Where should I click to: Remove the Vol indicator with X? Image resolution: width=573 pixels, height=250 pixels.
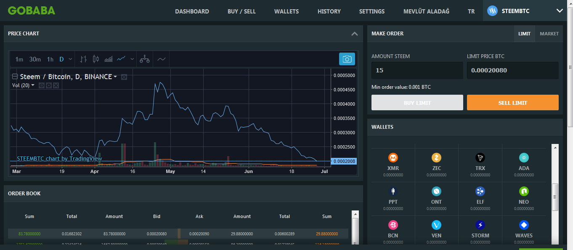point(56,85)
